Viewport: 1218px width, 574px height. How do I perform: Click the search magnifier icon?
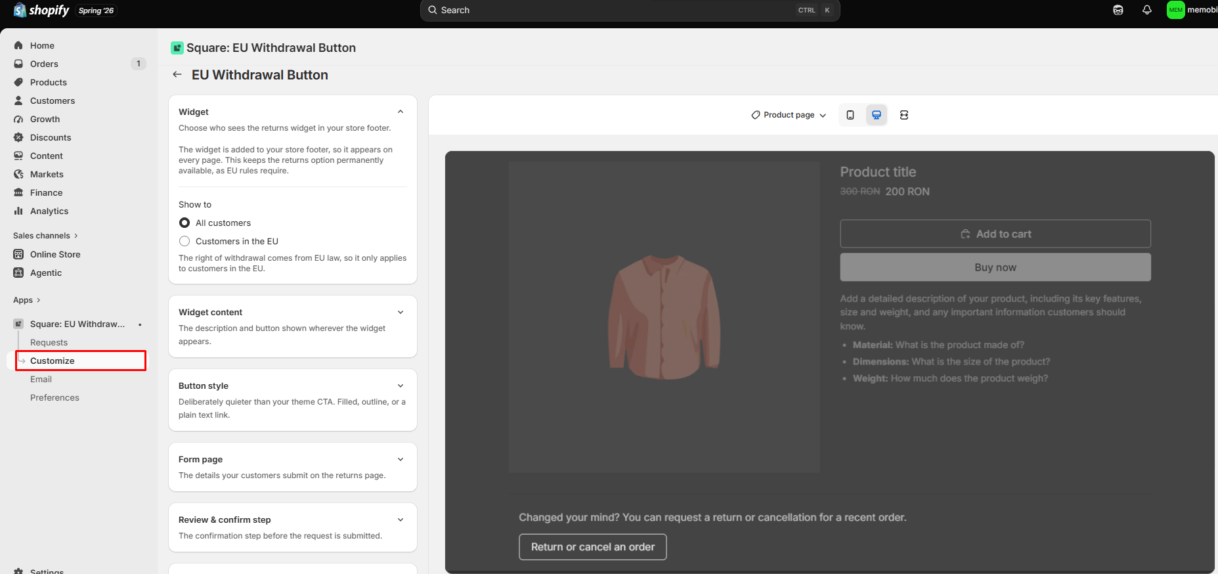pos(433,10)
